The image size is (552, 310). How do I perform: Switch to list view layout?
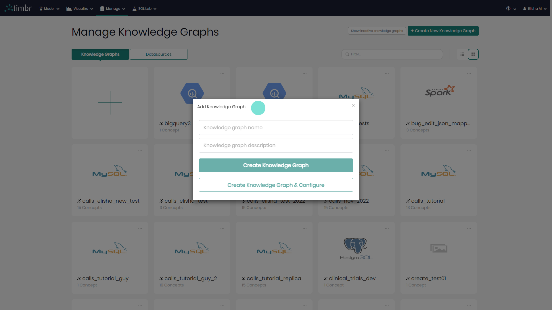462,54
